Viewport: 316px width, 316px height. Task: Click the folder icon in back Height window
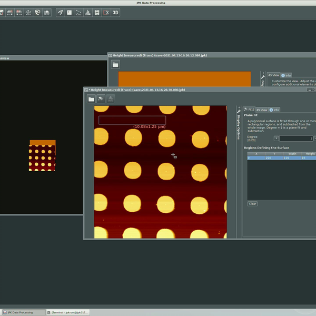click(x=115, y=64)
